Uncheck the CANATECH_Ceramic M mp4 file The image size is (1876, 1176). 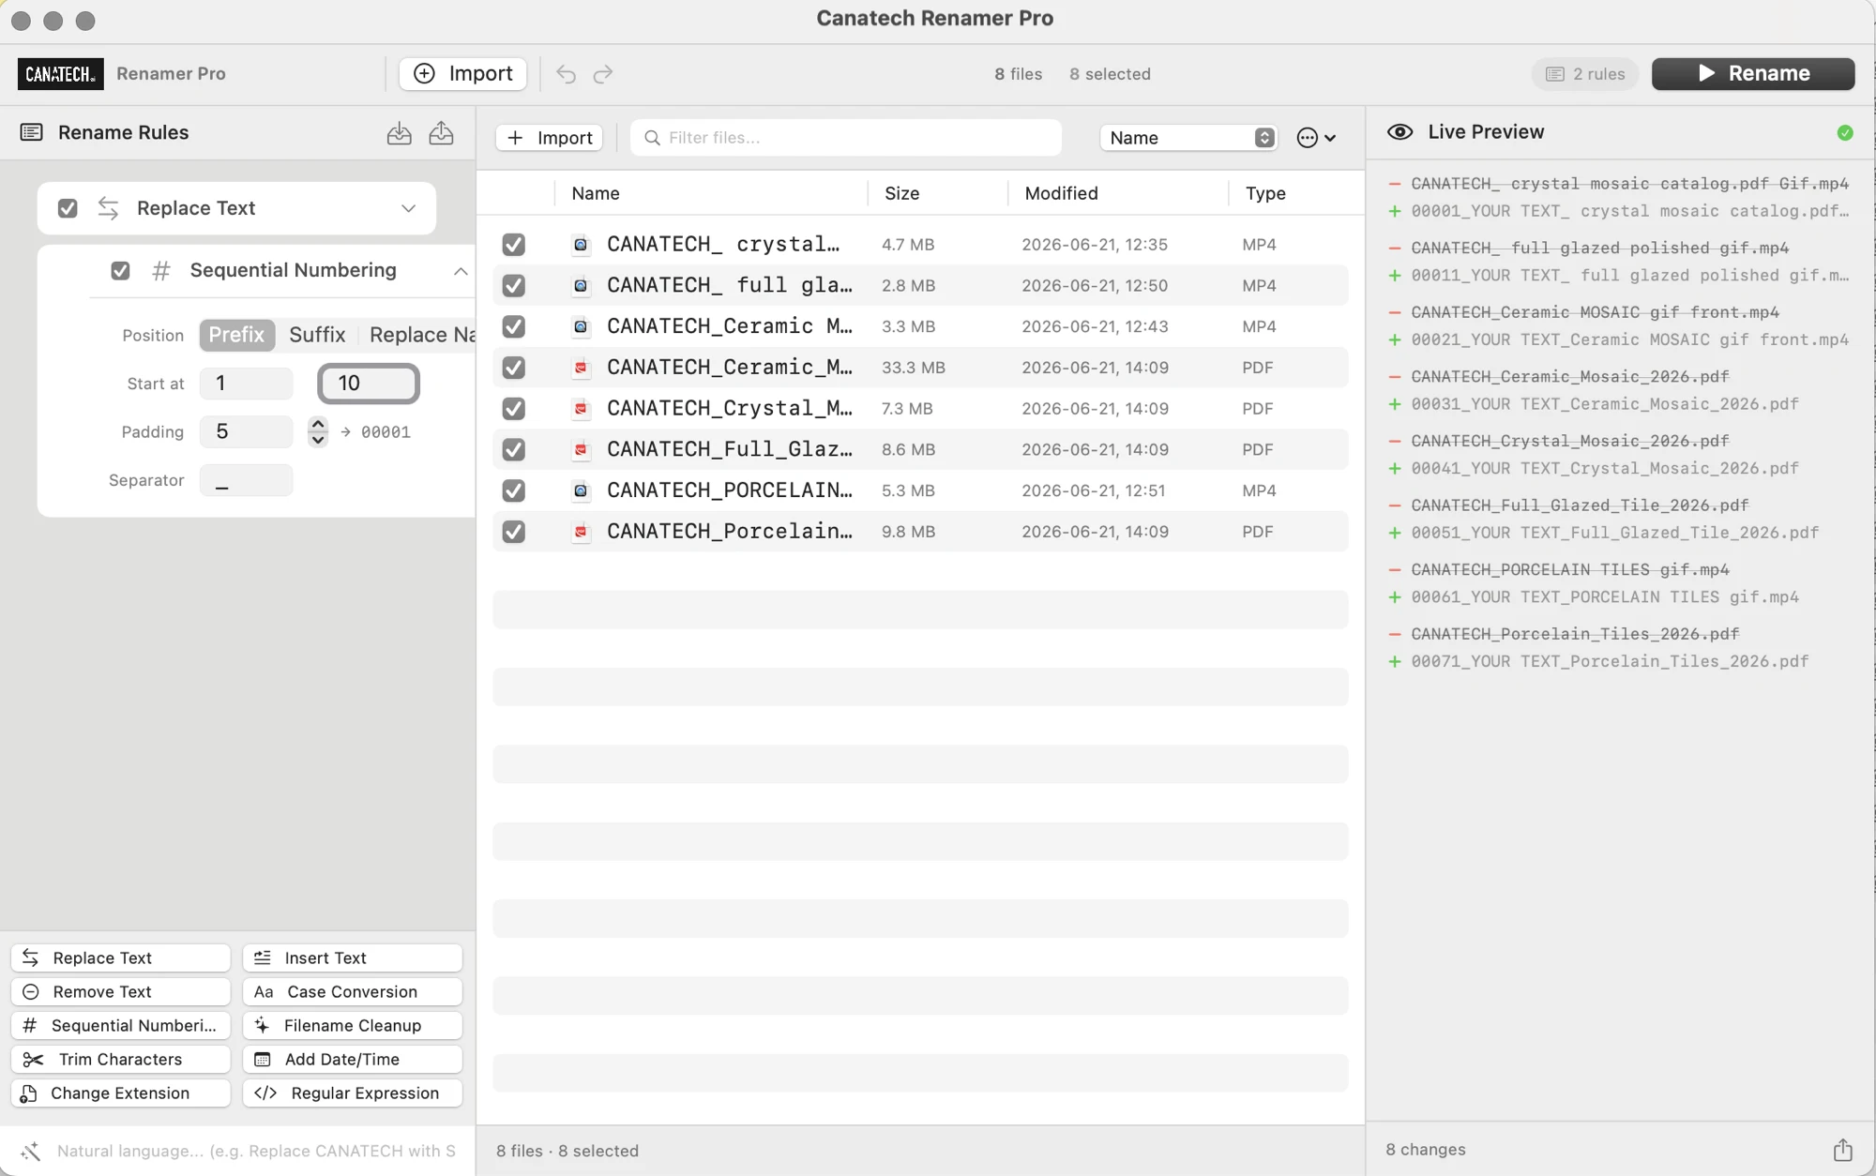513,326
